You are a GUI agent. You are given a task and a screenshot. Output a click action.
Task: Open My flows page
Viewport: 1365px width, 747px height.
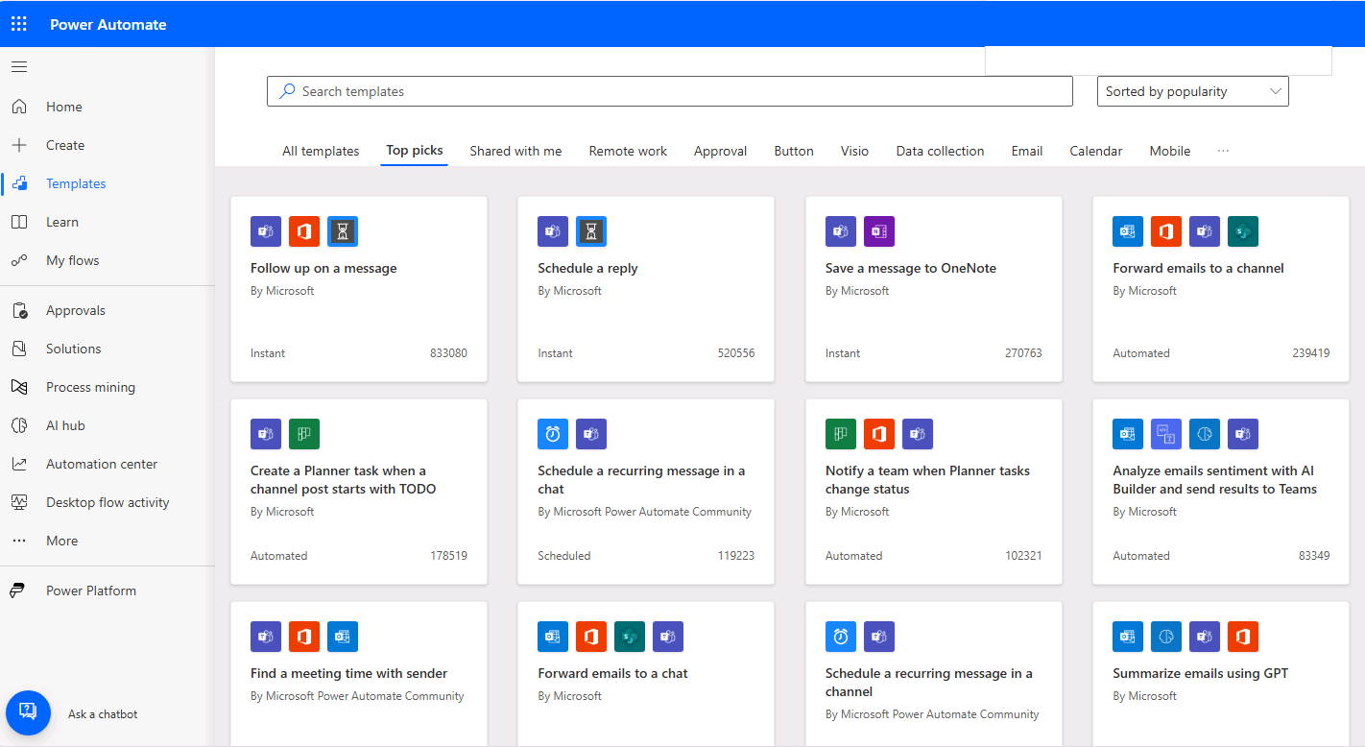pos(73,260)
